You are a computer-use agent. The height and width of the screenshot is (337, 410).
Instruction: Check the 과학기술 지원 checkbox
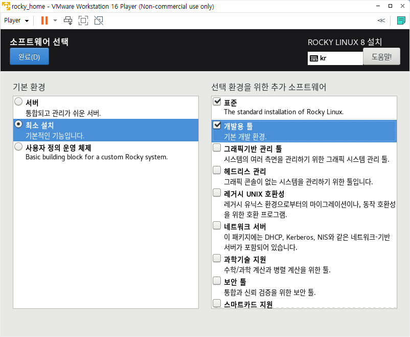click(x=217, y=258)
